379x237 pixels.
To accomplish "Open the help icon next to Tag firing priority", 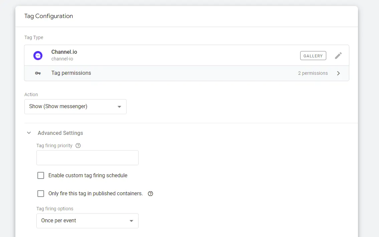I will point(78,146).
